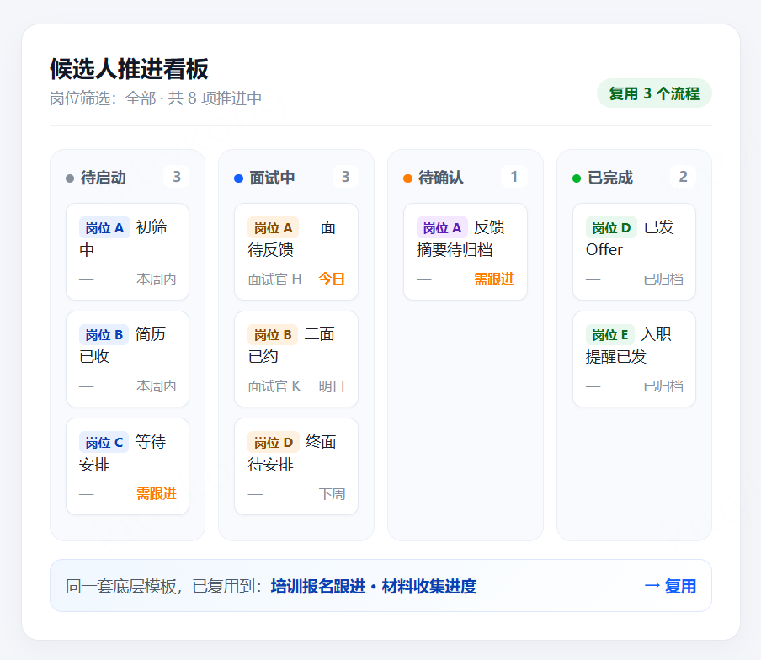
Task: Click the gray status dot before 待启动
Action: 70,178
